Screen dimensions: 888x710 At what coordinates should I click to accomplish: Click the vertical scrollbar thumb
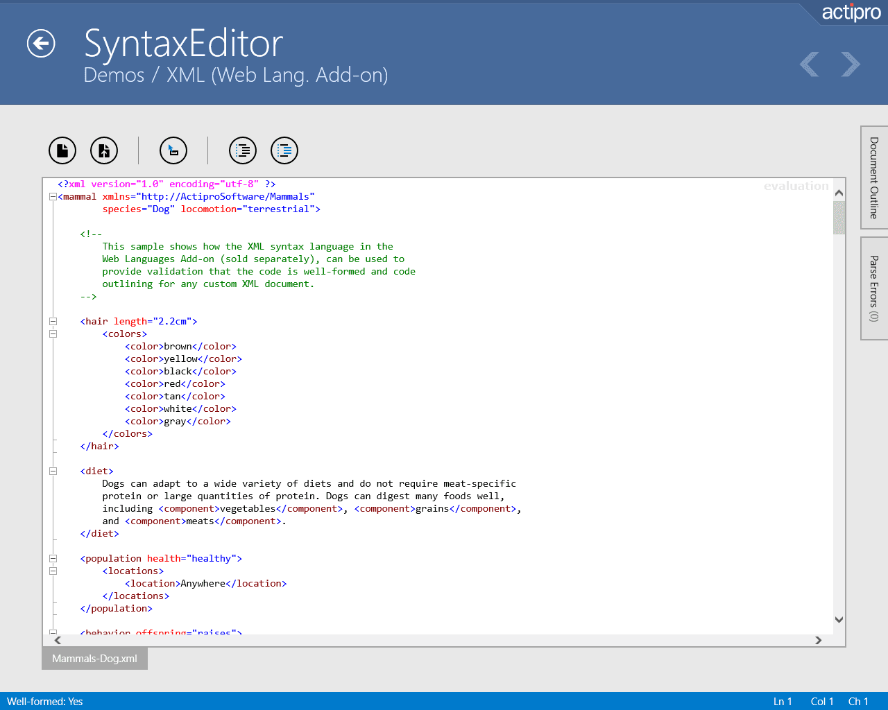tap(839, 218)
